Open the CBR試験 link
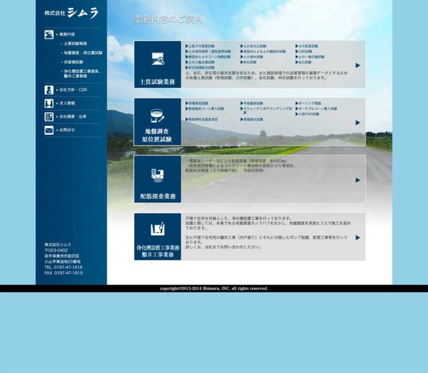The image size is (428, 373). tap(305, 51)
